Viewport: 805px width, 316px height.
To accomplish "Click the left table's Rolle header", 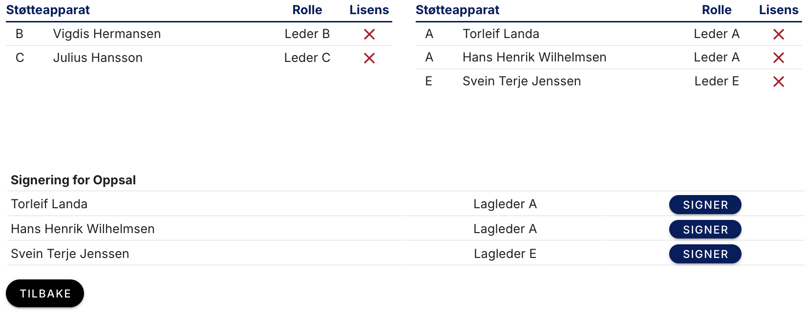I will (307, 10).
